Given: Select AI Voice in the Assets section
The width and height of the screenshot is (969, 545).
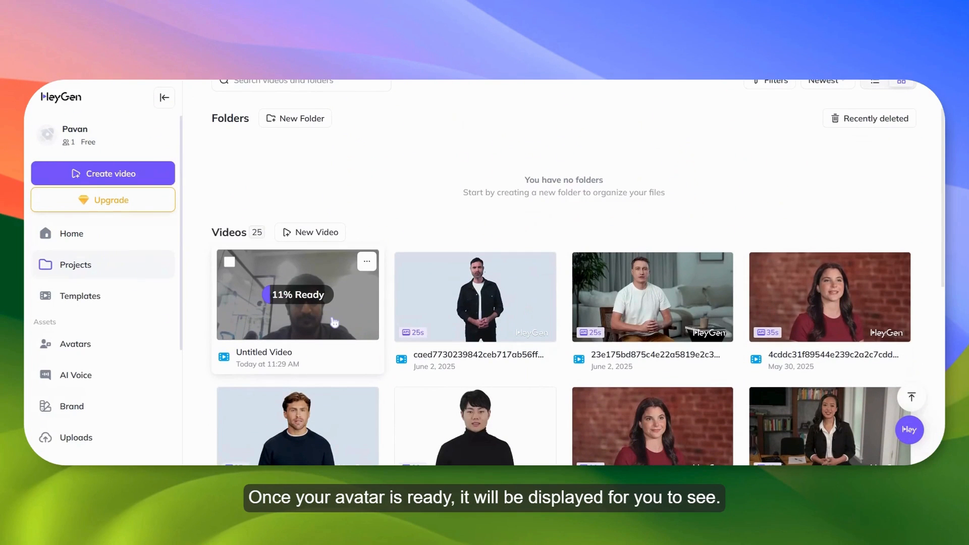Looking at the screenshot, I should [75, 375].
